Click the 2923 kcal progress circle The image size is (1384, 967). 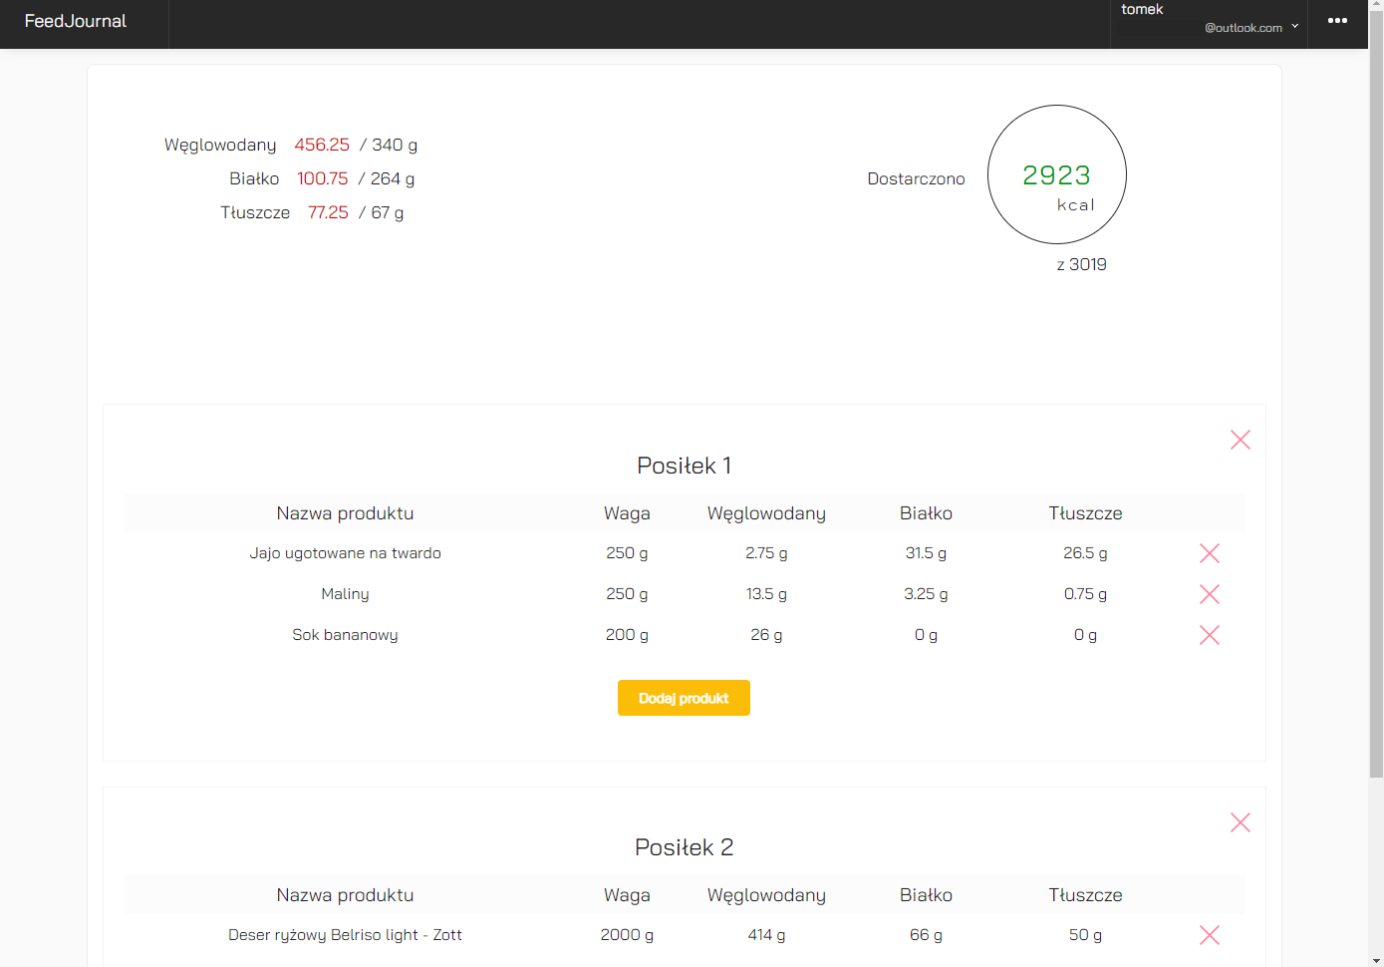(1056, 174)
